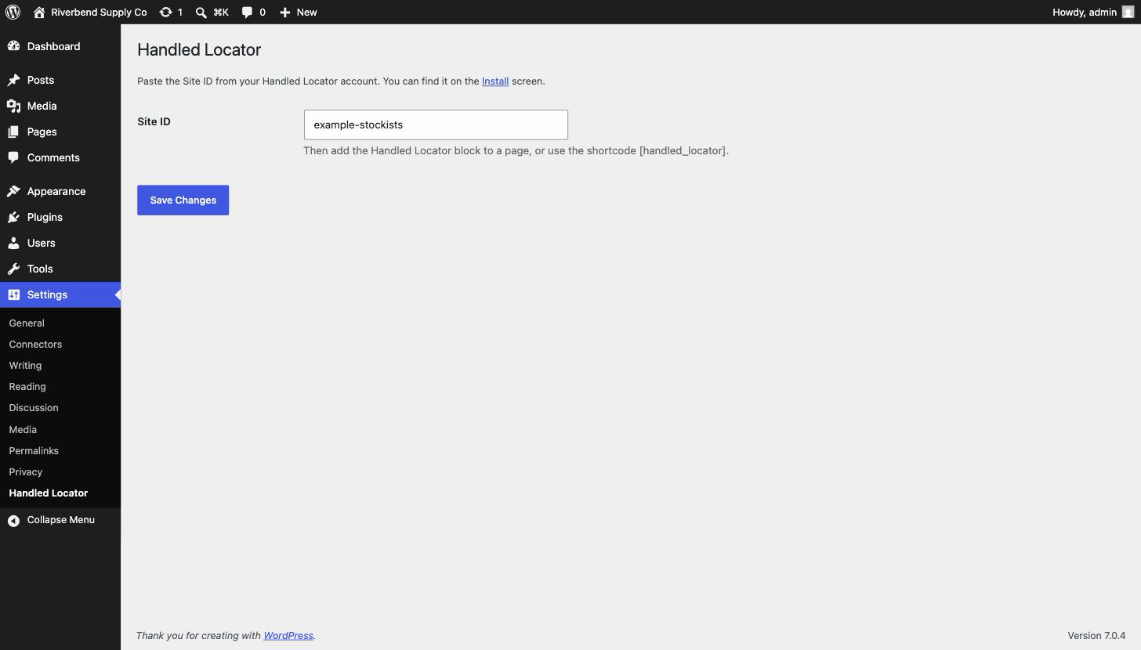The height and width of the screenshot is (650, 1141).
Task: Click the Tools wrench icon
Action: coord(13,269)
